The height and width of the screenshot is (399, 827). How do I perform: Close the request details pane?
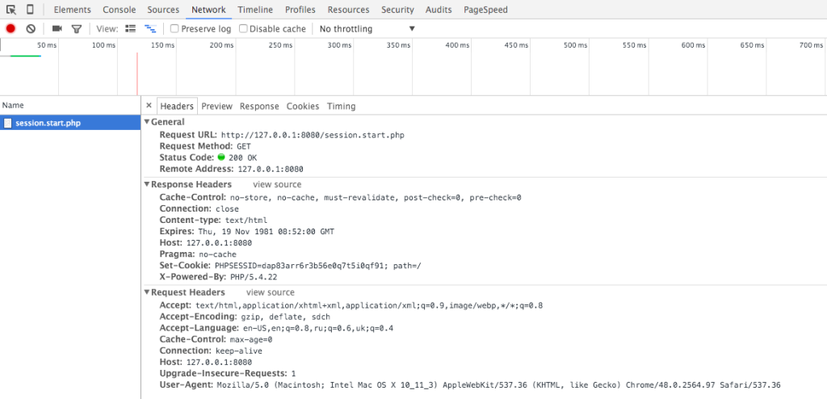pos(149,106)
